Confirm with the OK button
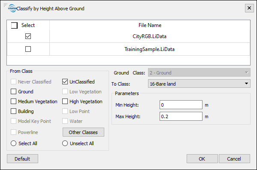Screen dimensions: 257x170 (202, 158)
